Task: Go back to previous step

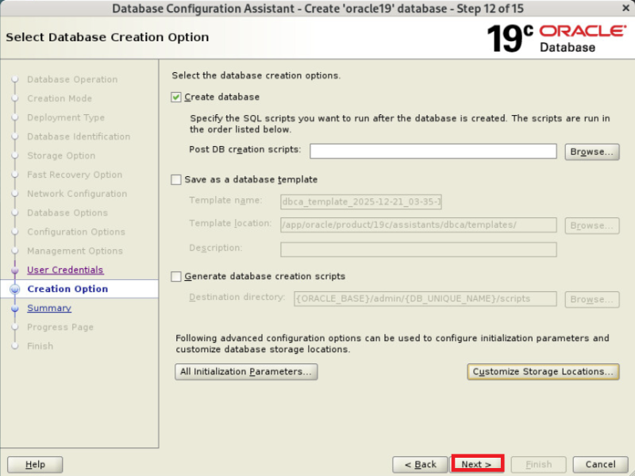Action: pos(420,464)
